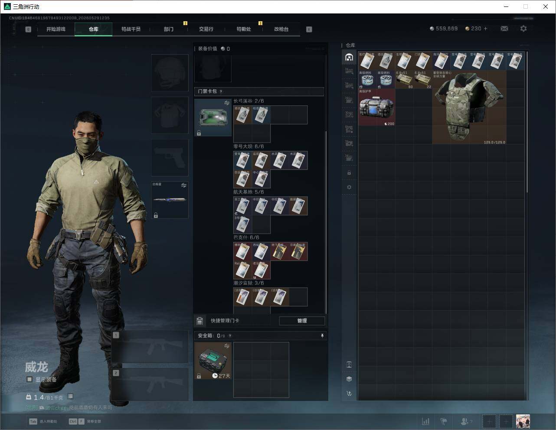Select the 仓库 tab
This screenshot has width=556, height=430.
coord(94,29)
